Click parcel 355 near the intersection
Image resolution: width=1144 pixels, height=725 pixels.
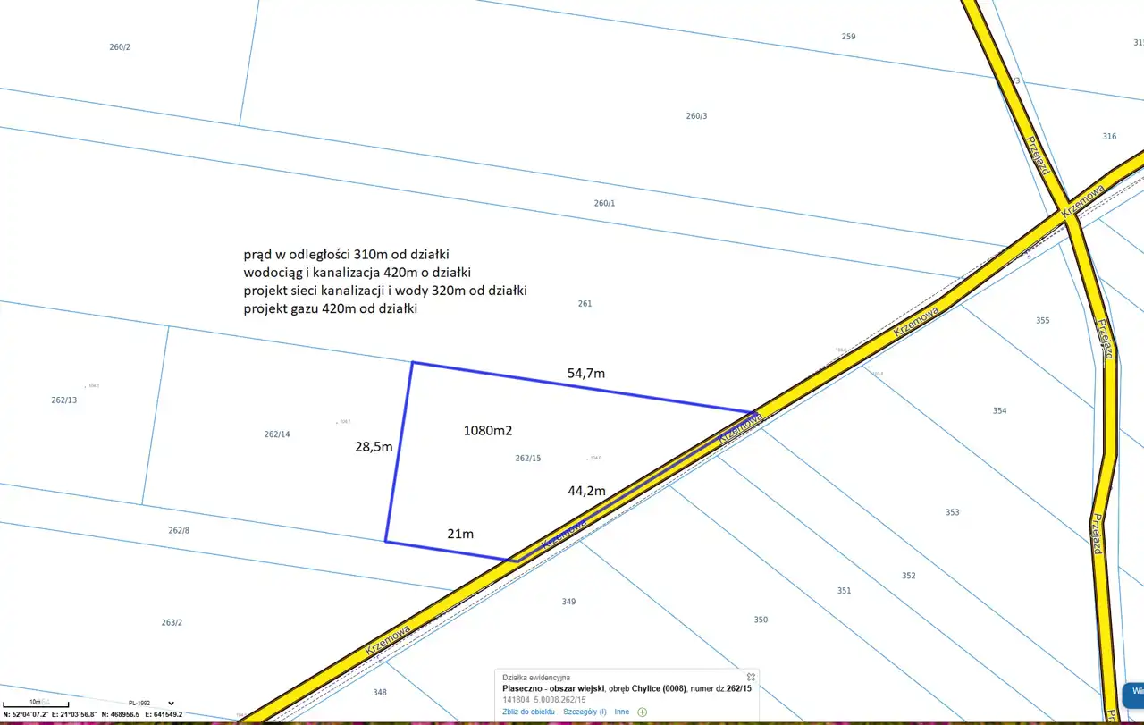coord(1042,320)
